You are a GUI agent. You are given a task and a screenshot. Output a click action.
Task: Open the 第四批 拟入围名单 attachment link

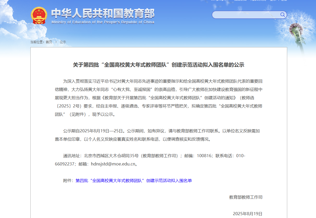(x=134, y=181)
